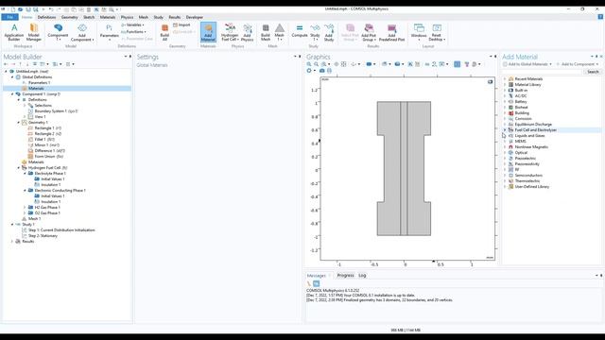The height and width of the screenshot is (340, 605).
Task: Click the Component 1 ribbon button
Action: [58, 32]
